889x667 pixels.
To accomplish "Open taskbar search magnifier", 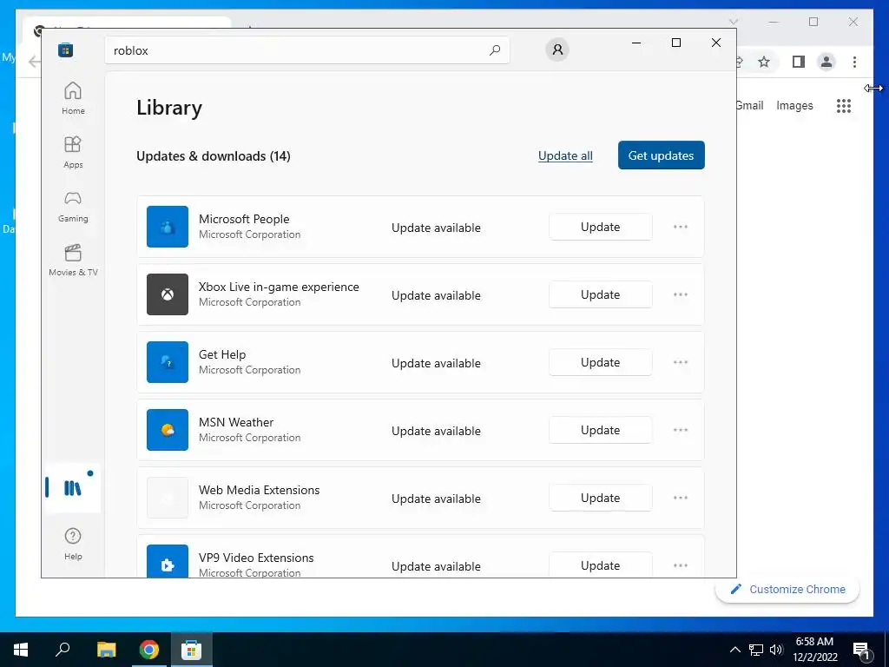I will [63, 650].
